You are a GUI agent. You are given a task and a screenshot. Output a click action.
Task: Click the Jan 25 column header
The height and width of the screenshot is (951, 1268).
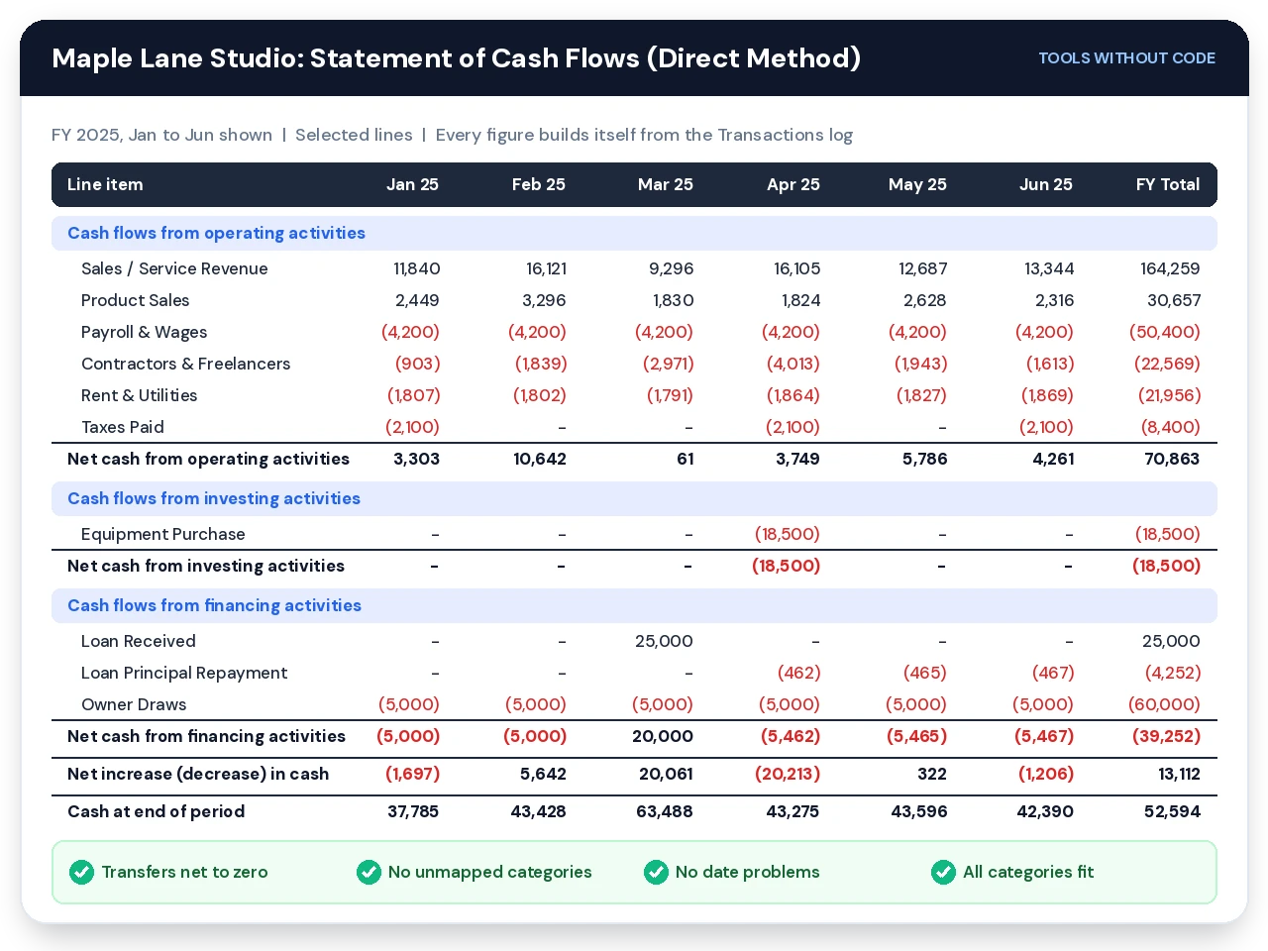coord(412,184)
